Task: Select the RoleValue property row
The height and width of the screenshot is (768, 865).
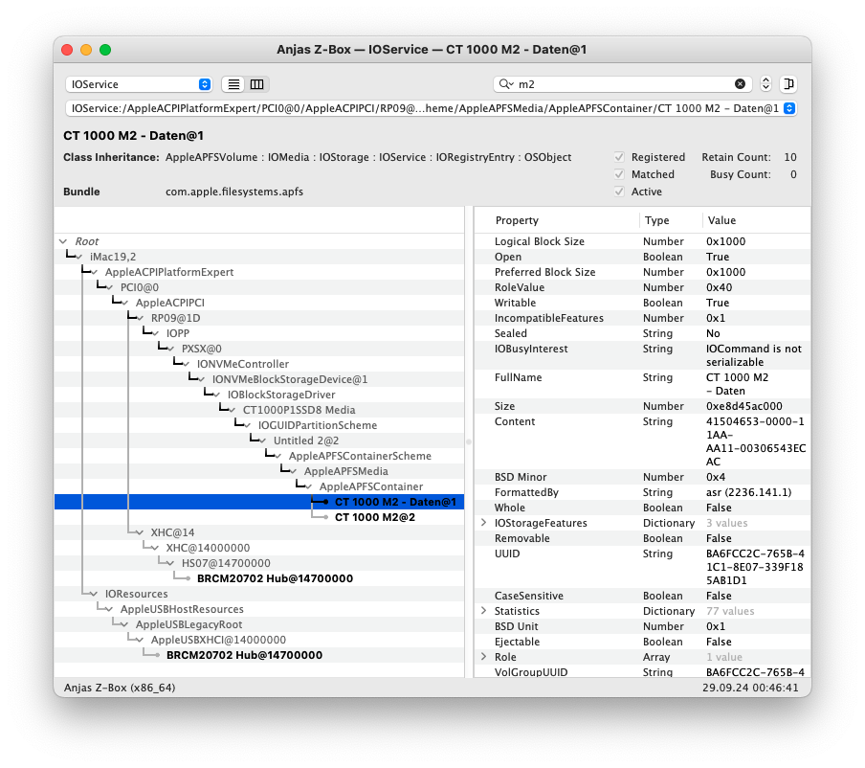Action: [x=642, y=287]
